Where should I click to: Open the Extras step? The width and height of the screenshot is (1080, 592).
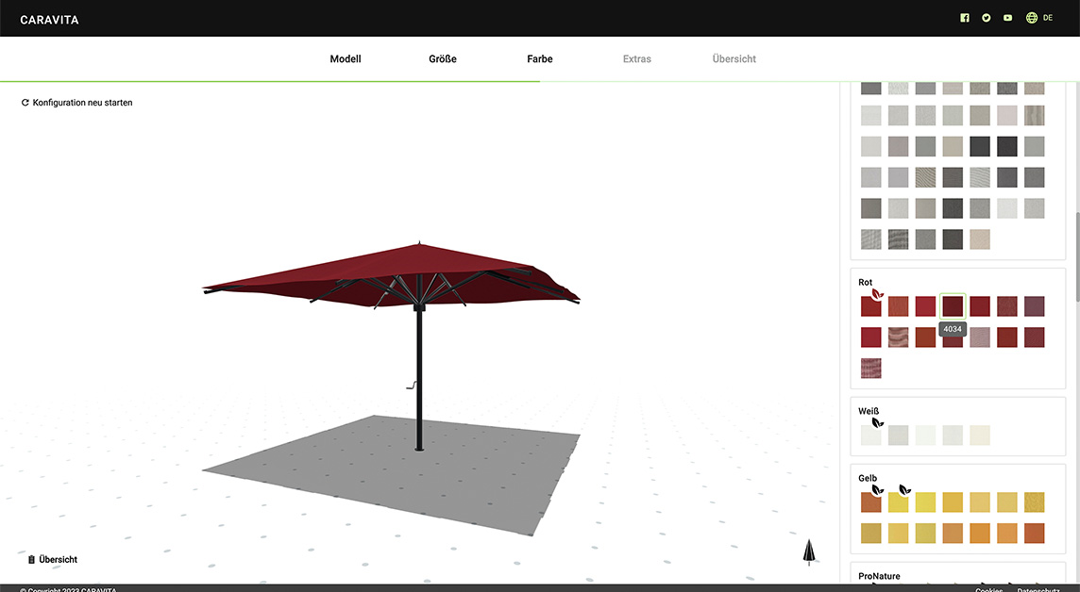point(637,59)
